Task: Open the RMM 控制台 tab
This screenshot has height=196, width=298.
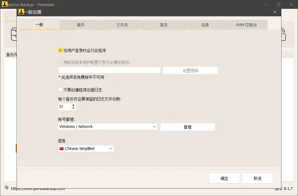Action: [246, 25]
